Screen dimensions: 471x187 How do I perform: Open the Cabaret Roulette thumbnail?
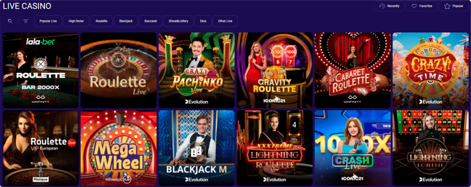tap(353, 70)
